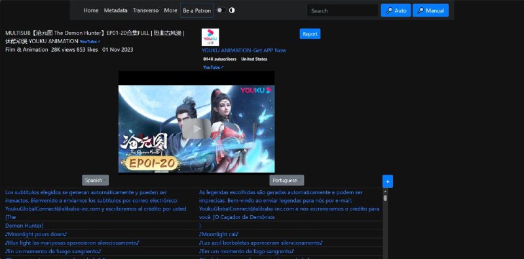The width and height of the screenshot is (524, 259).
Task: Play the Demon Hunter video
Action: click(x=196, y=129)
